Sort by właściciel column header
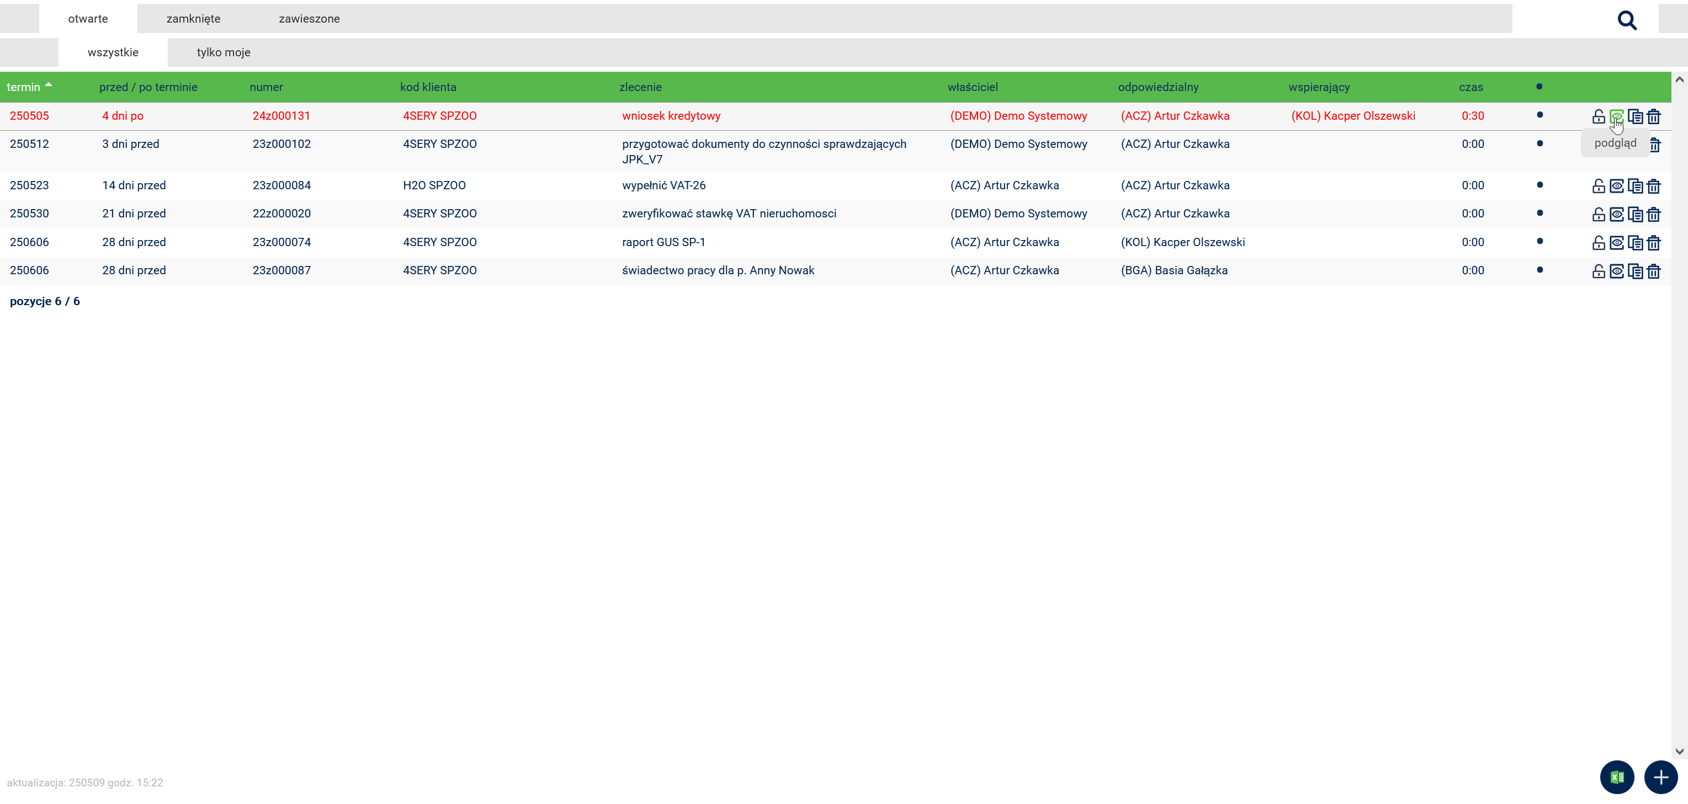Image resolution: width=1688 pixels, height=804 pixels. pyautogui.click(x=973, y=87)
